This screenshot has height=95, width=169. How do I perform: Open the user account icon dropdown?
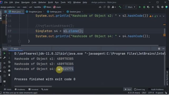click(x=114, y=7)
